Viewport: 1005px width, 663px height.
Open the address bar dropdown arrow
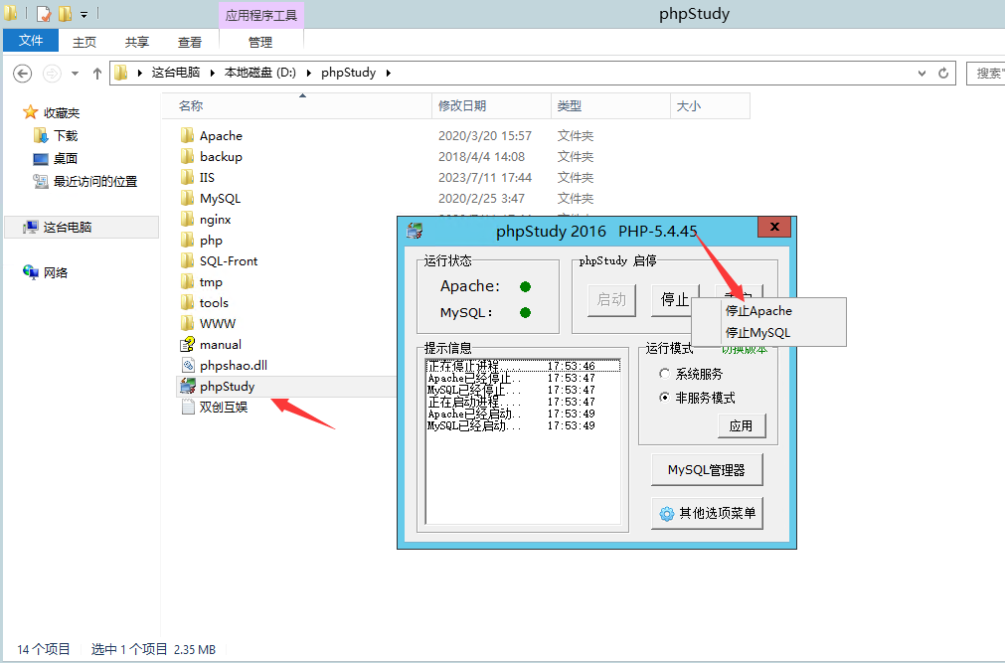click(921, 73)
